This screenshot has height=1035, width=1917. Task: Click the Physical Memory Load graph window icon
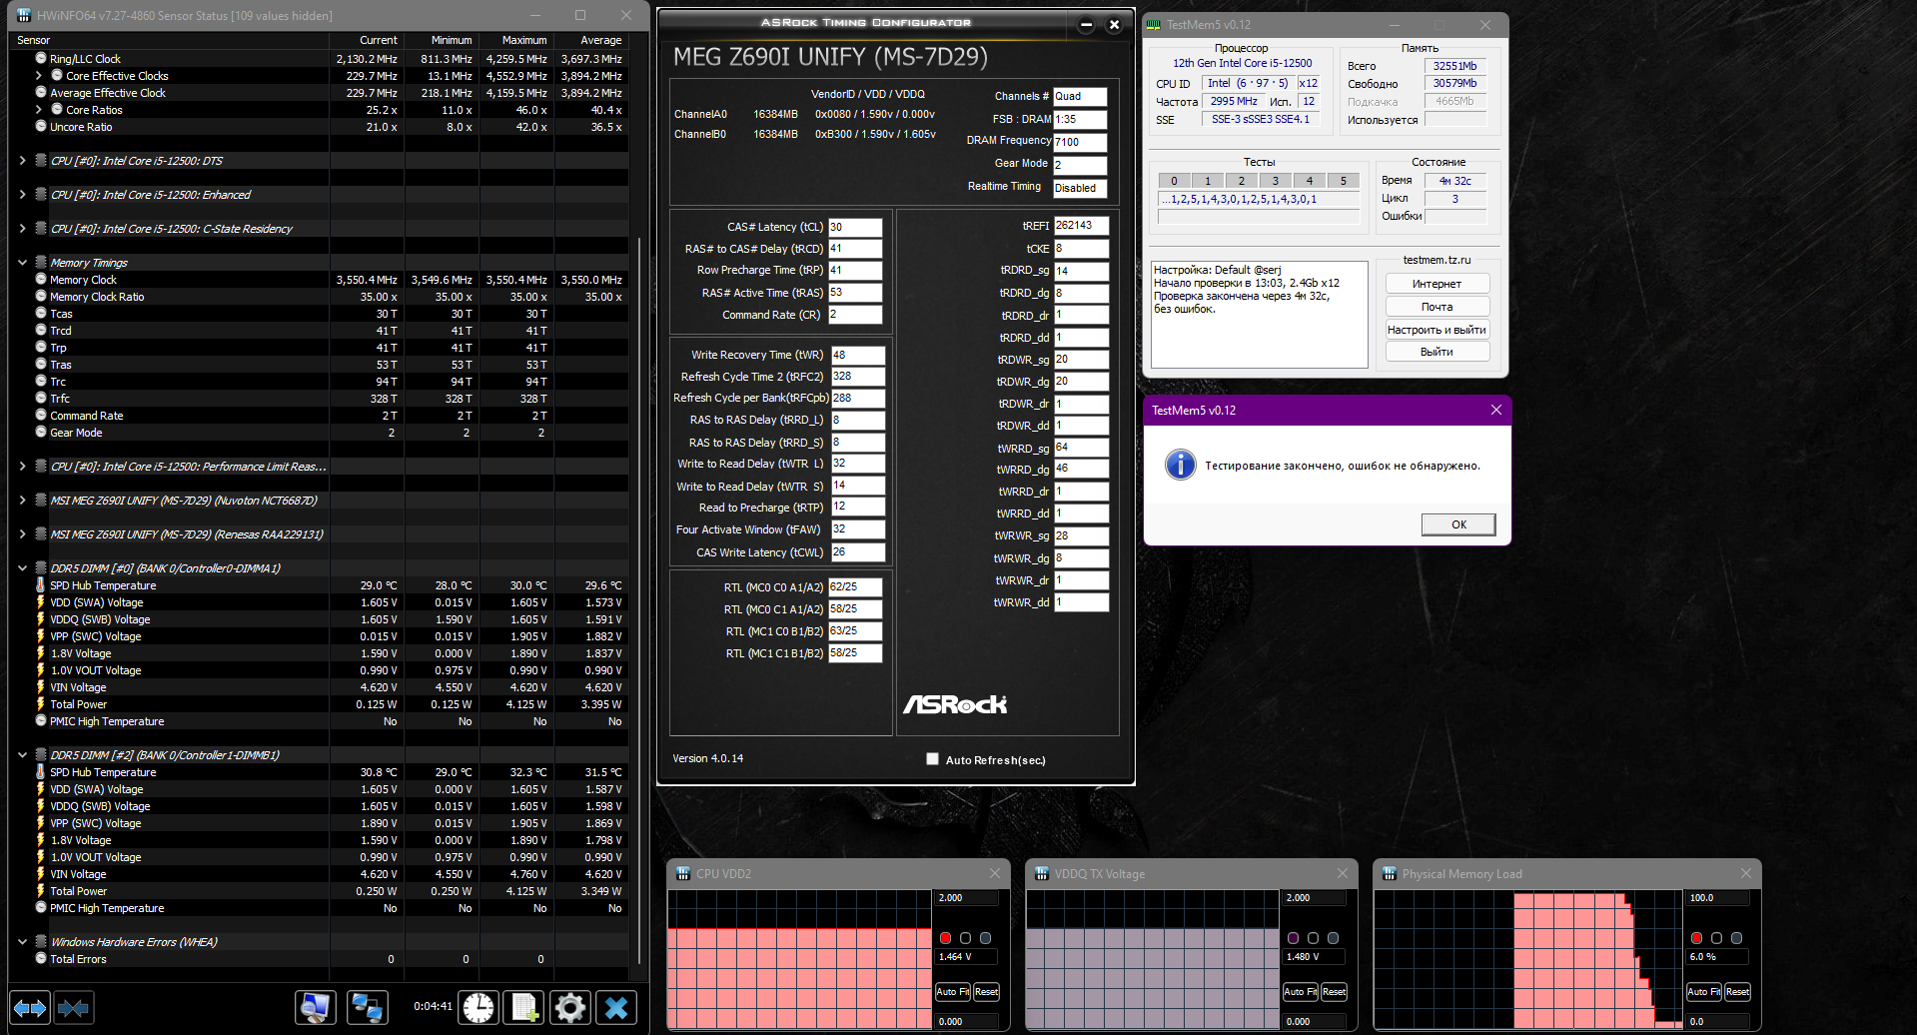click(1389, 873)
